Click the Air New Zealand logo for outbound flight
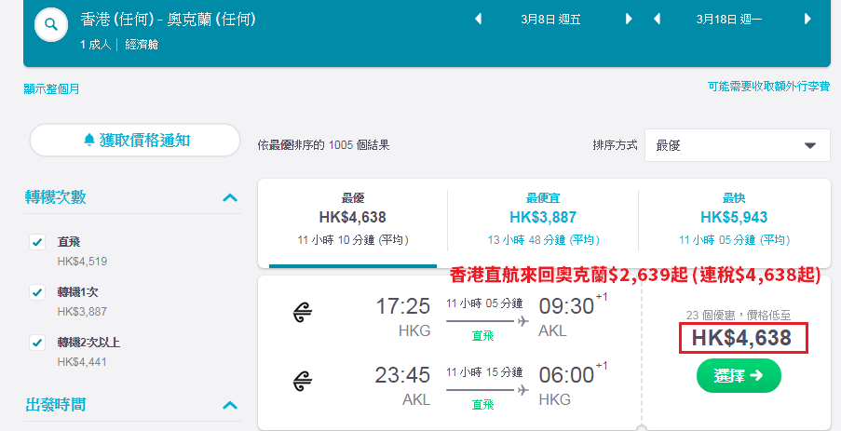 [x=303, y=313]
